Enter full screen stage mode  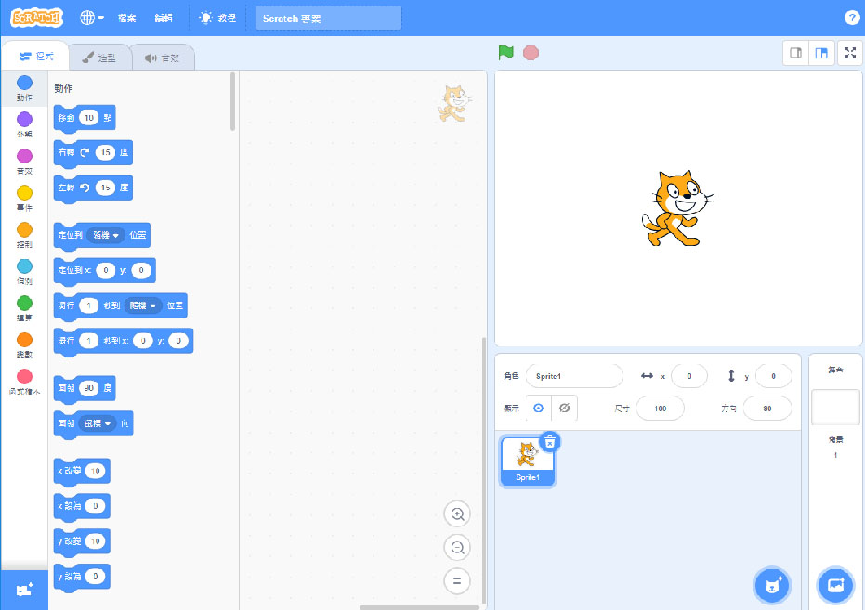[850, 53]
